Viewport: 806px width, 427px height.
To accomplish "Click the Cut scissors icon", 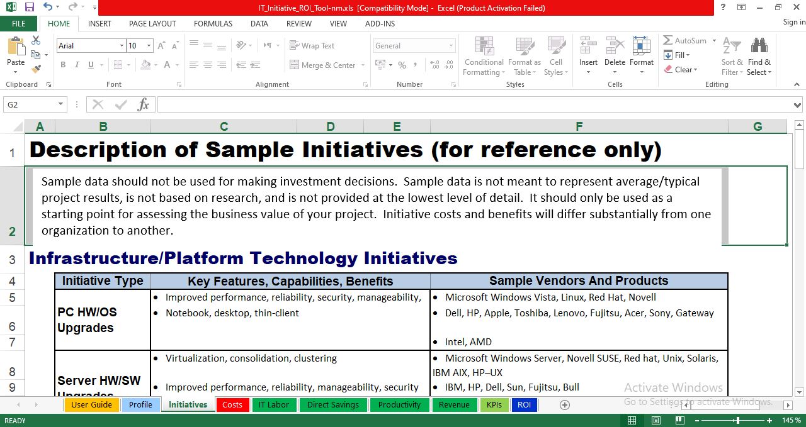I will (36, 40).
